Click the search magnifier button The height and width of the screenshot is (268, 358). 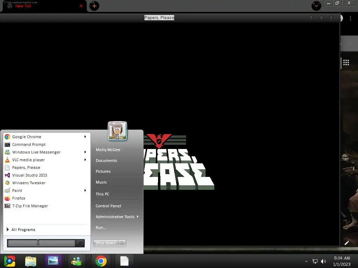(x=80, y=243)
